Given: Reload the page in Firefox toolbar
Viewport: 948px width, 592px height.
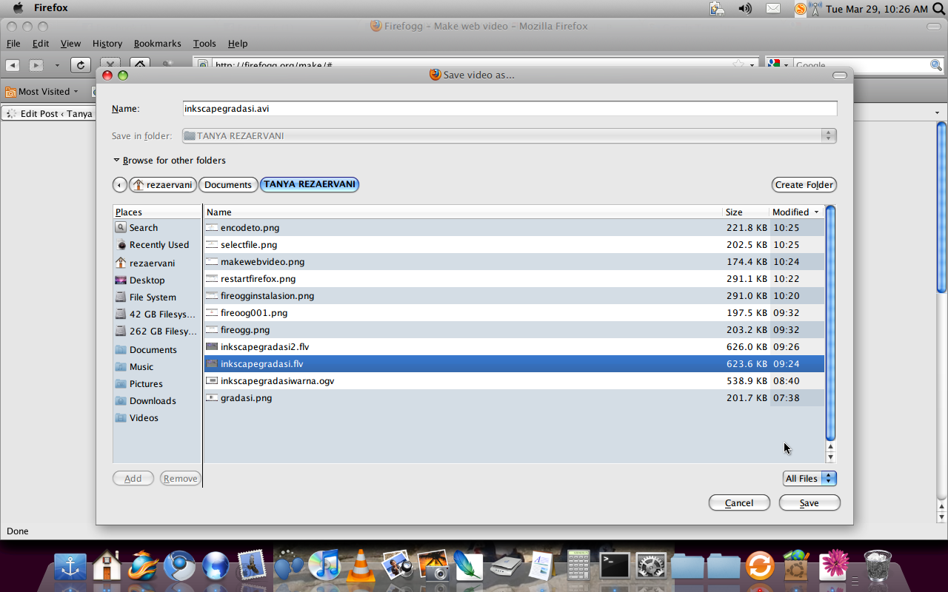Looking at the screenshot, I should [81, 65].
